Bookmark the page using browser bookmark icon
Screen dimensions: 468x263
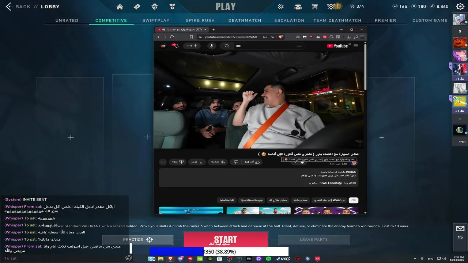(x=191, y=37)
